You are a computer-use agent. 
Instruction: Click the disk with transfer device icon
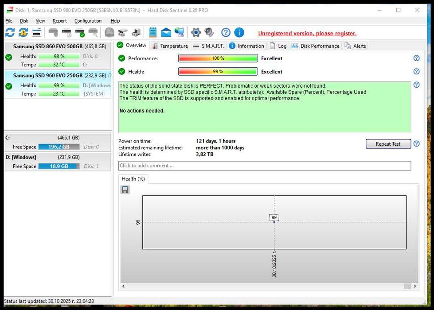tap(136, 33)
